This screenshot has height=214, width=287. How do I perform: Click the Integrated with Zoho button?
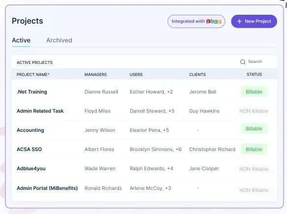click(196, 22)
